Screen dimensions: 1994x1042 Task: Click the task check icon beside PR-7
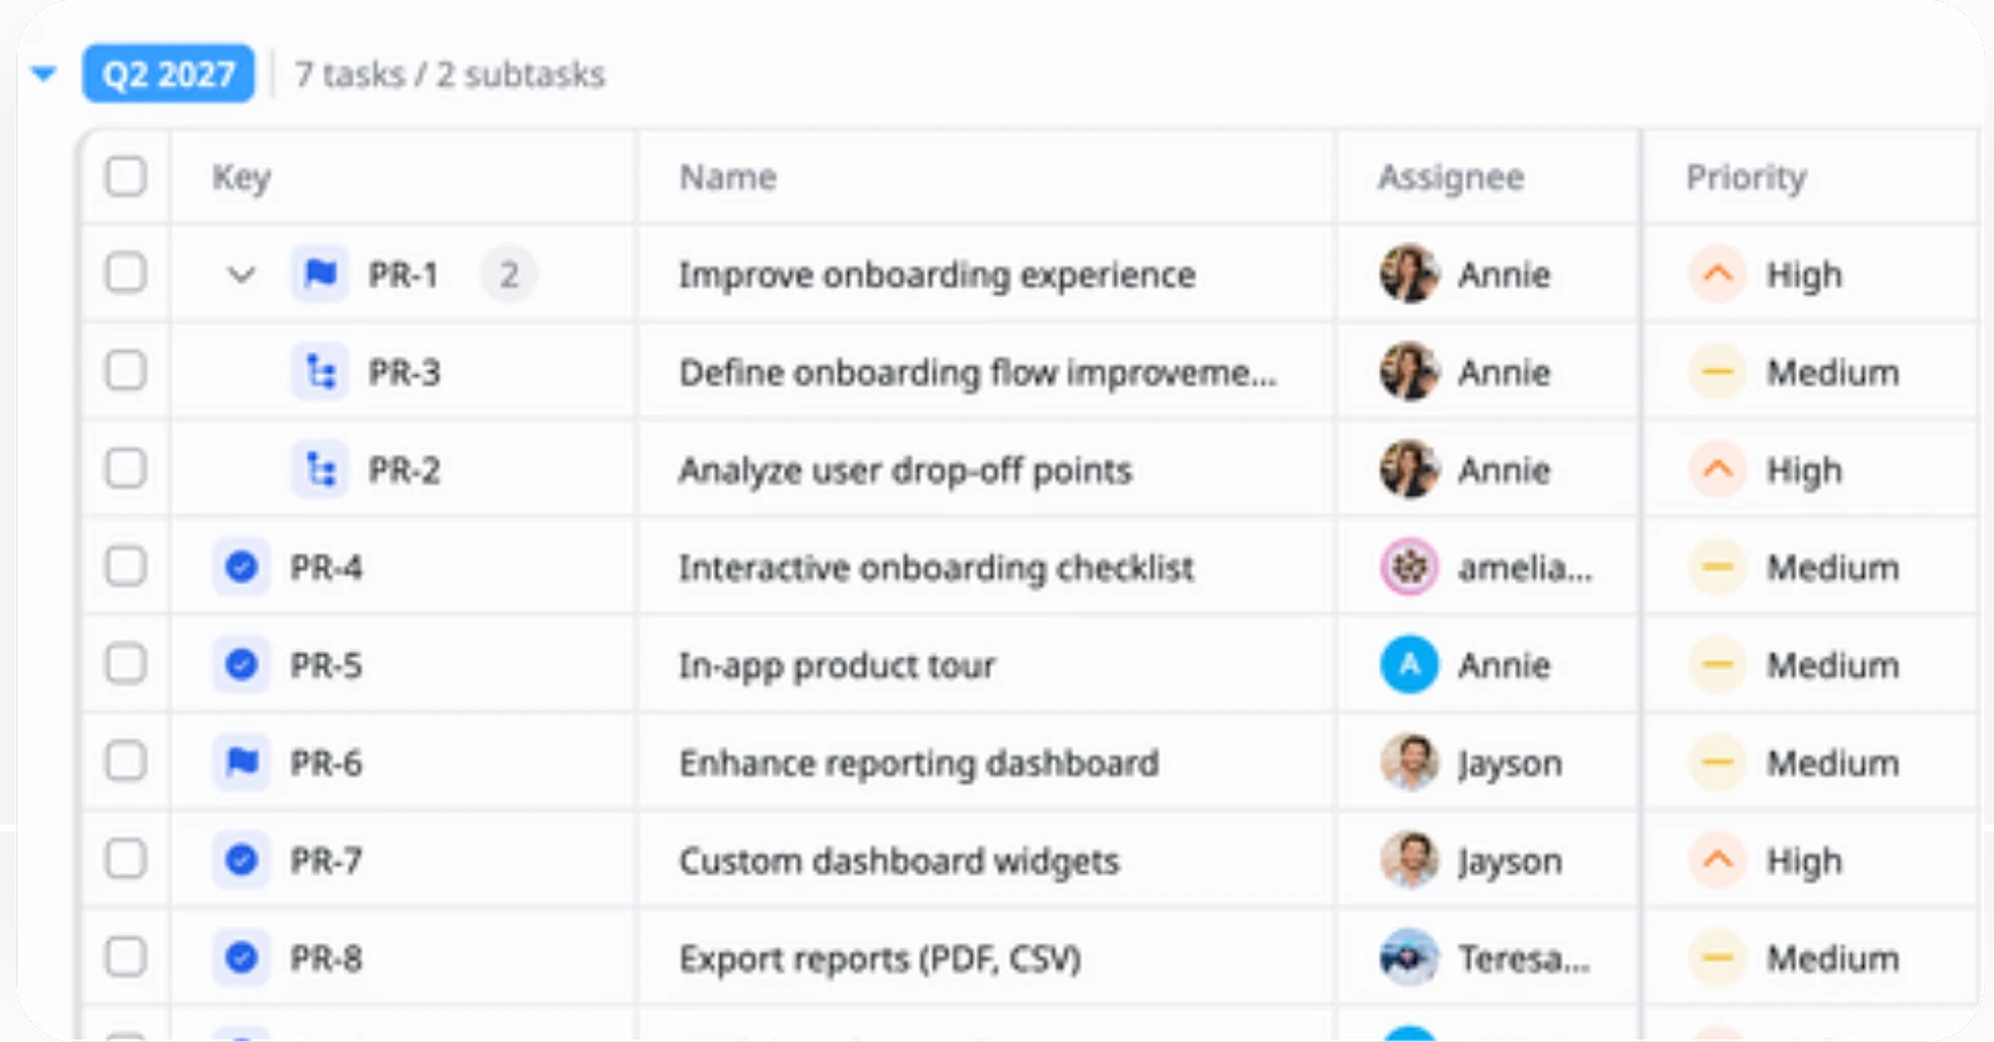242,860
